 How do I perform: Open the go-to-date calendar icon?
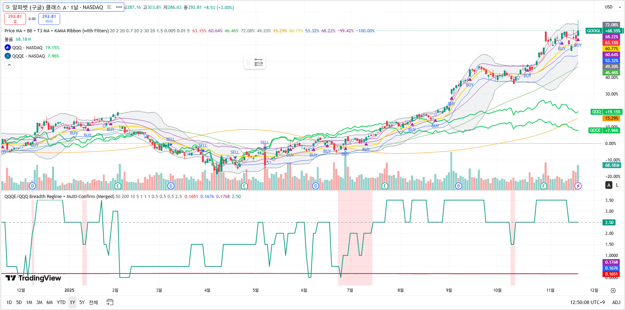[110, 302]
